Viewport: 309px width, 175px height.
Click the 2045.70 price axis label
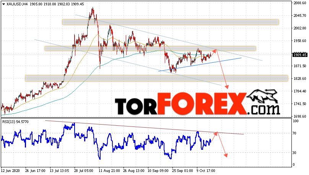tap(300, 16)
